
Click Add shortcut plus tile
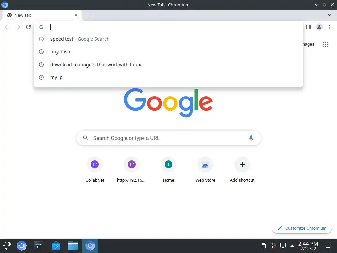(242, 170)
